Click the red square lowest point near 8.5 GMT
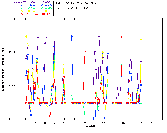167x133 pixels. pyautogui.click(x=50, y=116)
